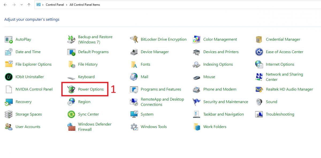Click the BitLocker Drive Encryption icon
The width and height of the screenshot is (321, 158).
click(x=134, y=39)
